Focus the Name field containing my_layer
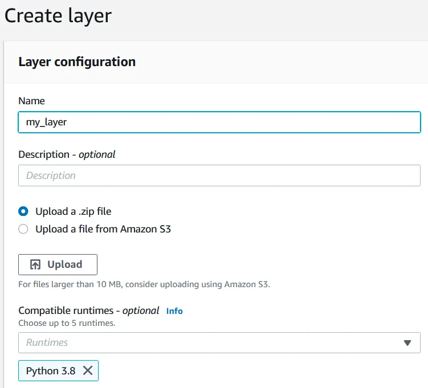The width and height of the screenshot is (428, 388). (x=219, y=122)
